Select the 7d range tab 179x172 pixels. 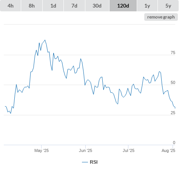coord(74,6)
